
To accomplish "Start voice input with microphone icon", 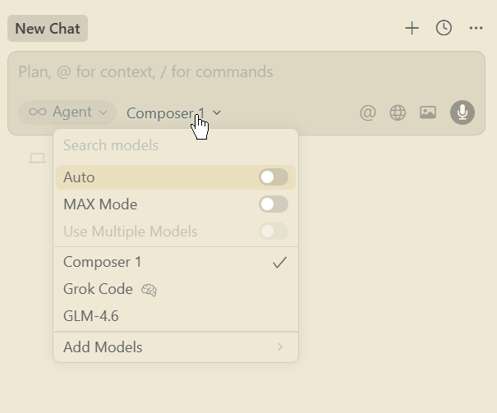I will (462, 112).
